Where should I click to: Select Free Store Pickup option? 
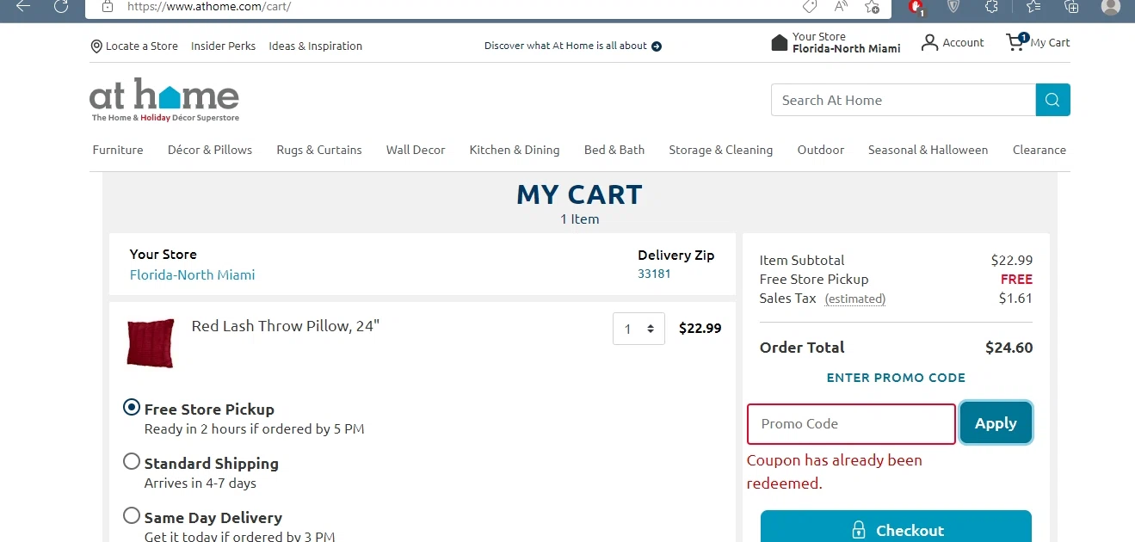click(x=132, y=408)
